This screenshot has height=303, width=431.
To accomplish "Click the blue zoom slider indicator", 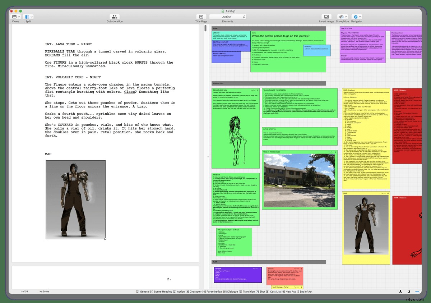I will (417, 291).
